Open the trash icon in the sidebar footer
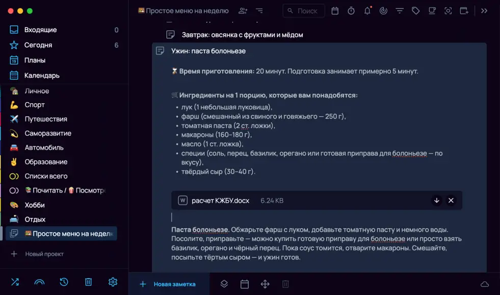 [x=88, y=282]
